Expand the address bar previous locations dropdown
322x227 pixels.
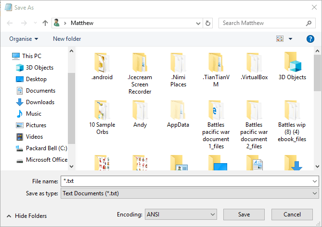click(198, 24)
